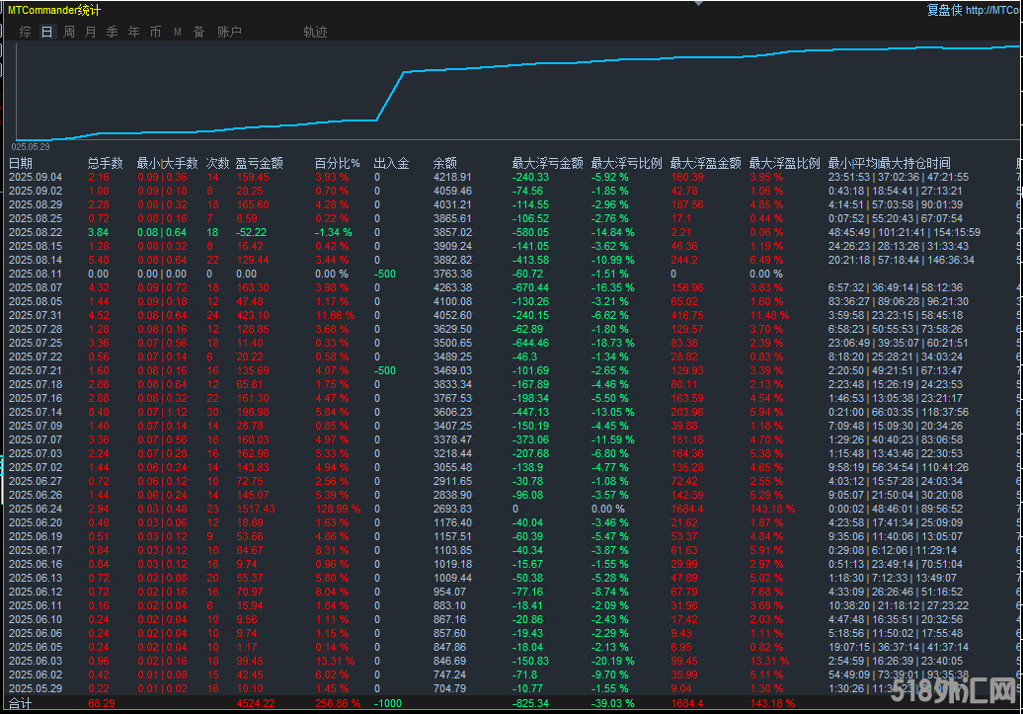Switch to the 月 monthly statistics view

[90, 31]
